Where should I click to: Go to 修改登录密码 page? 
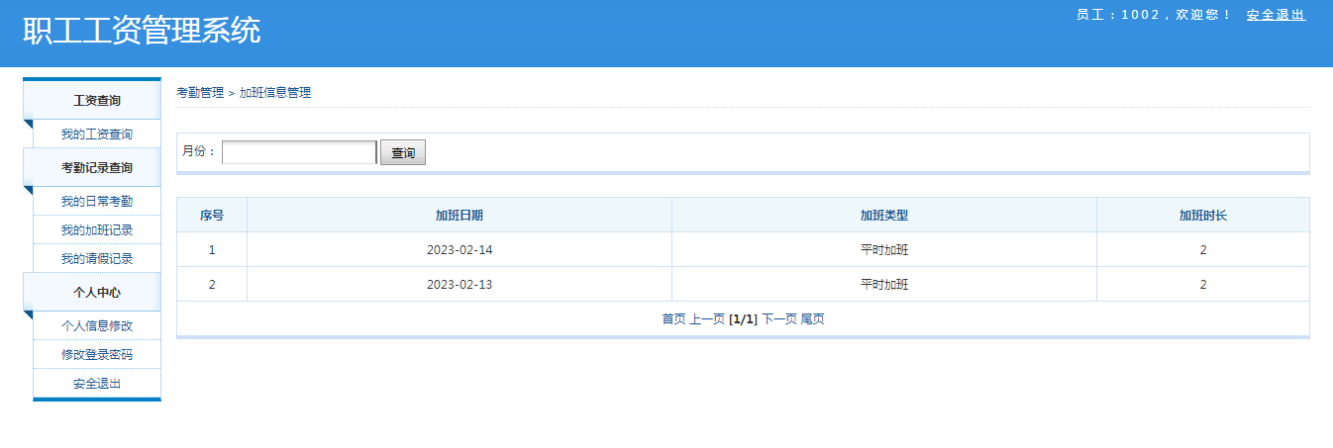(97, 355)
